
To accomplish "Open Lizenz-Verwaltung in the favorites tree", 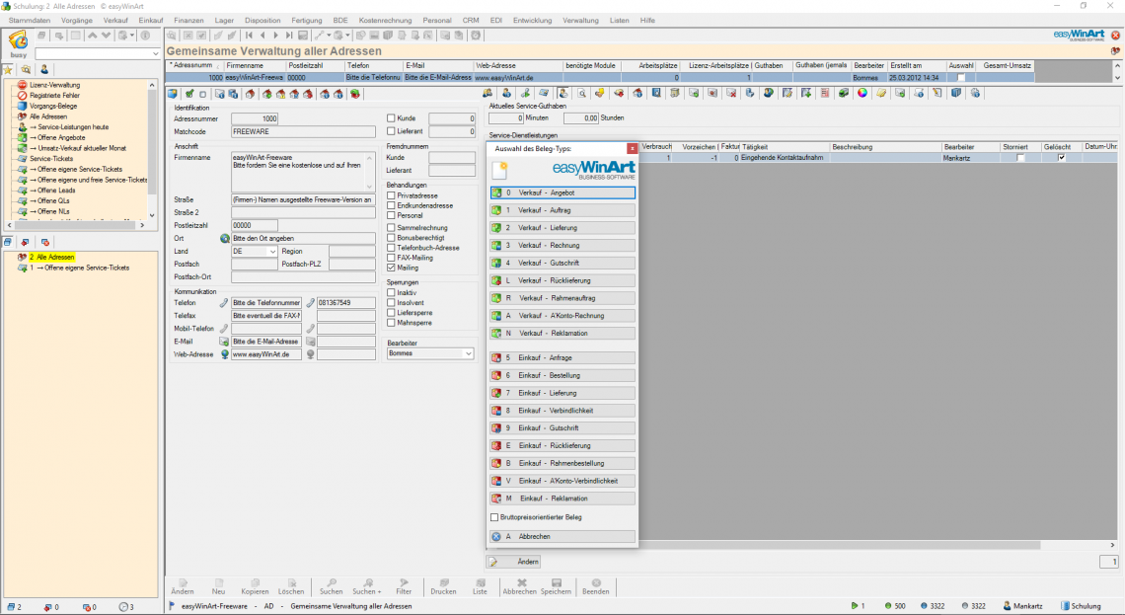I will (x=54, y=85).
